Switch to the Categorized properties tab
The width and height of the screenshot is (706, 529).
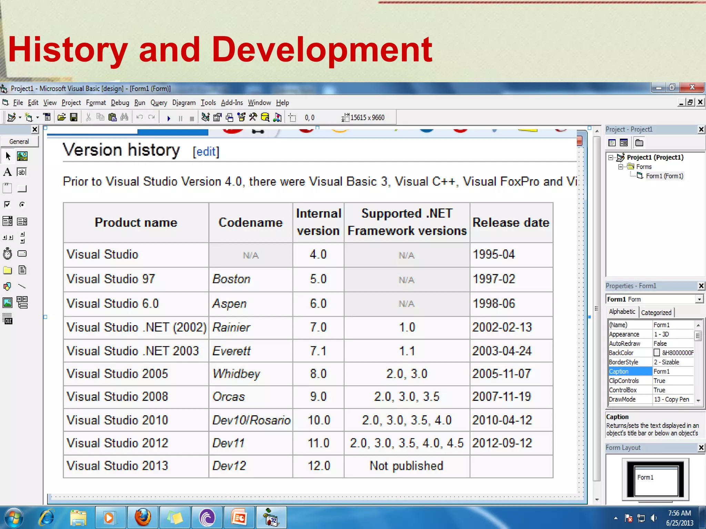656,313
